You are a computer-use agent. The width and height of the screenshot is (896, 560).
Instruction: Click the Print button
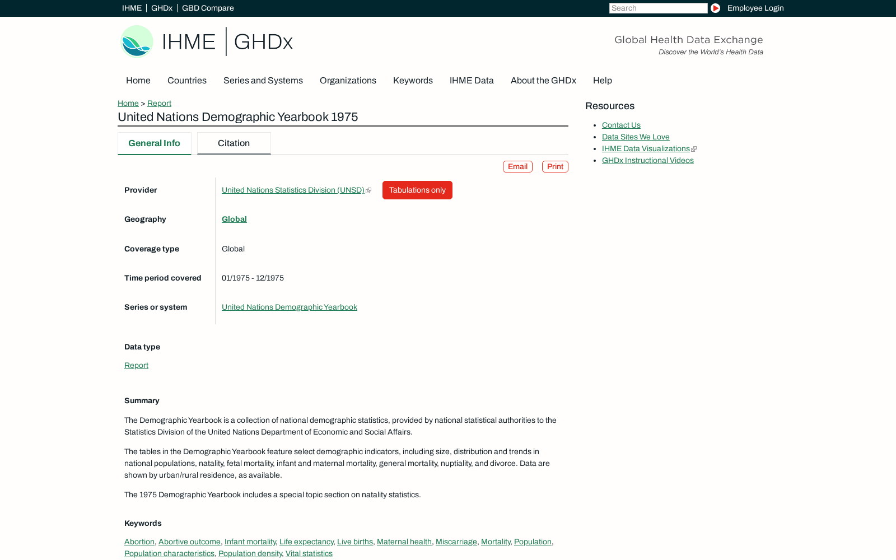[x=555, y=166]
